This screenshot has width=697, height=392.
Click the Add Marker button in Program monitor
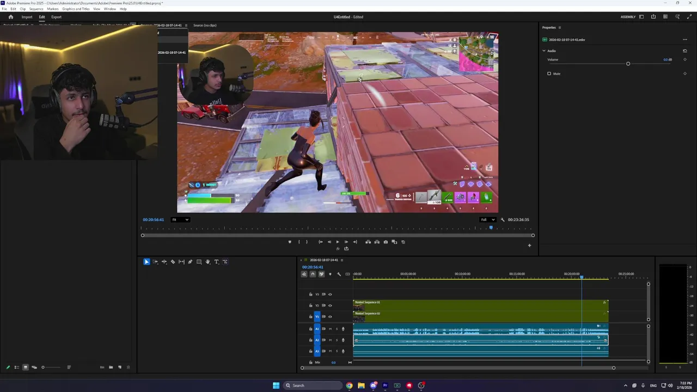(290, 242)
